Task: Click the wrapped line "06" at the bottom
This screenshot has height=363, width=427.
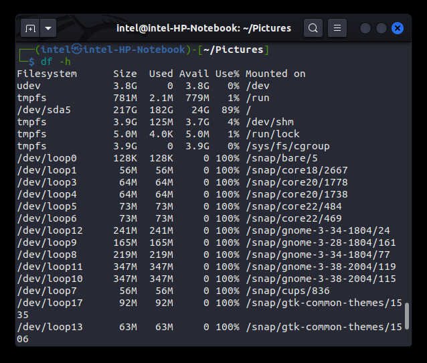Action: point(23,339)
